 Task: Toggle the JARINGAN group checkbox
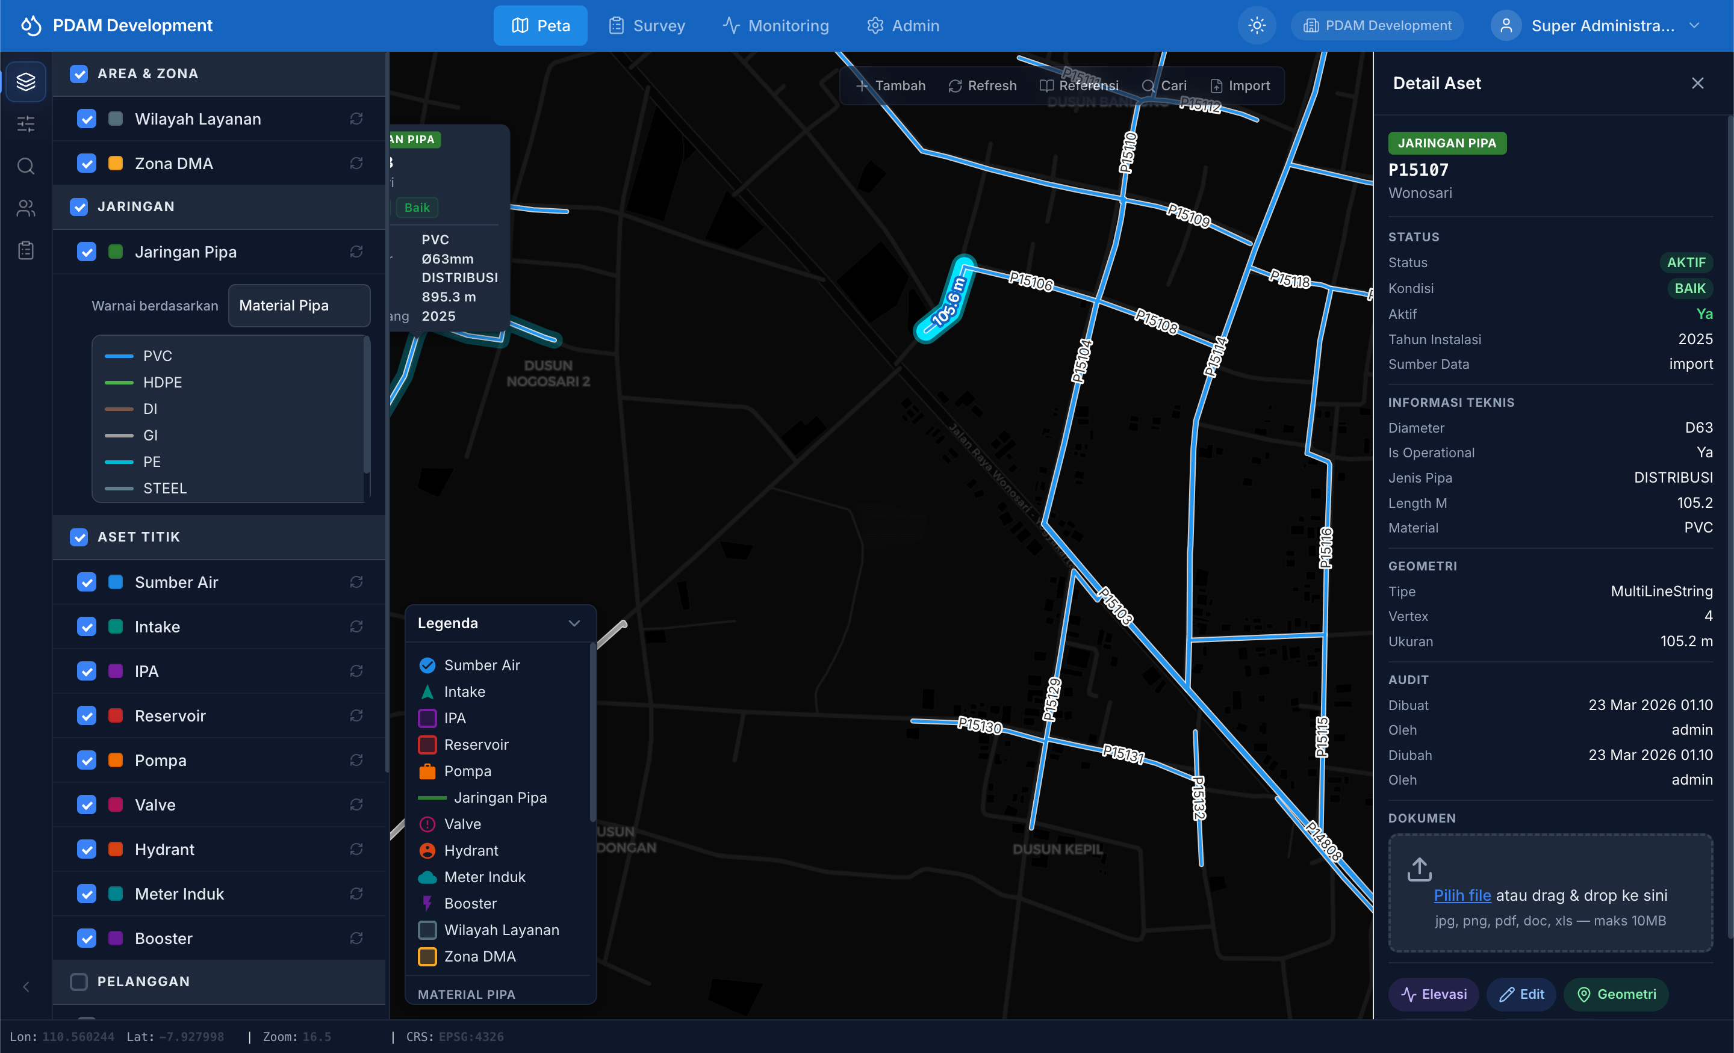click(x=79, y=207)
